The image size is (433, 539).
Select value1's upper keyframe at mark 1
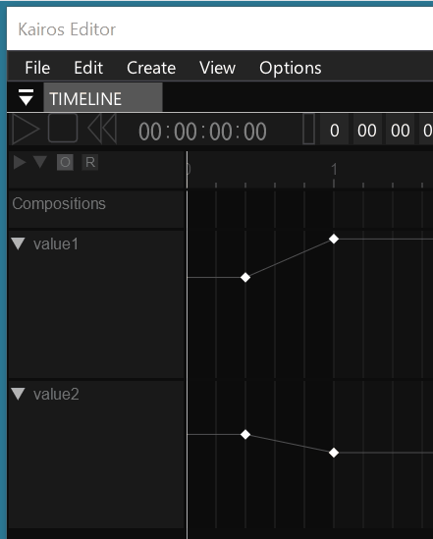tap(334, 239)
